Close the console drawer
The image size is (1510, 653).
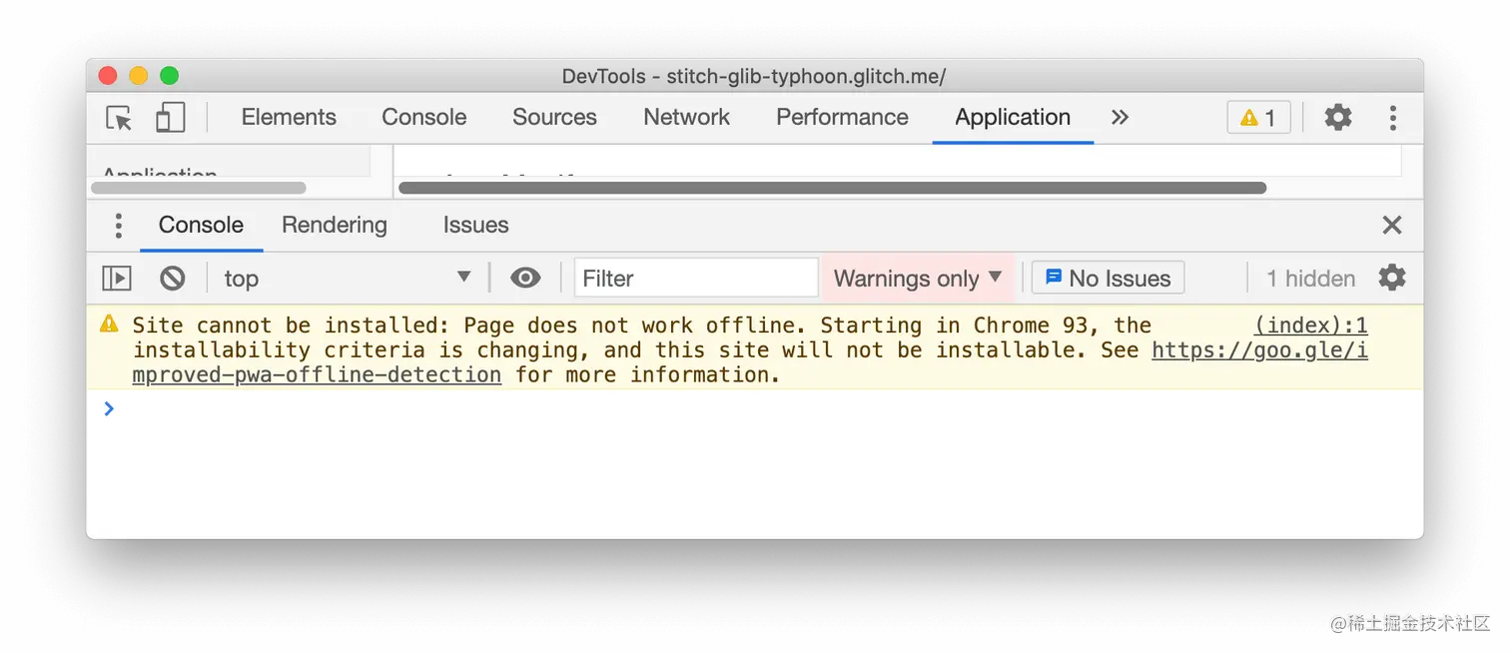tap(1392, 226)
